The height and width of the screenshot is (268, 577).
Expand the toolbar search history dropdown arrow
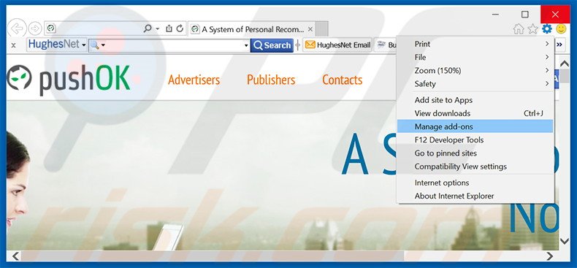tap(246, 46)
